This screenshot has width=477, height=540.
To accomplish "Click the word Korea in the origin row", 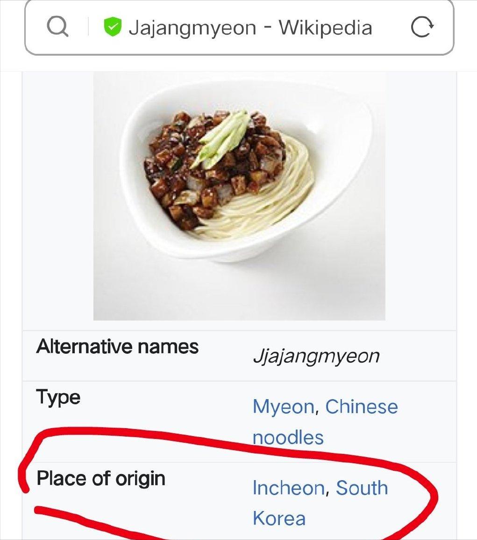I will click(x=279, y=518).
